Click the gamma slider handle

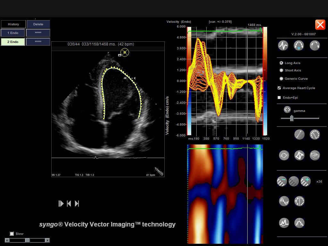(x=292, y=118)
